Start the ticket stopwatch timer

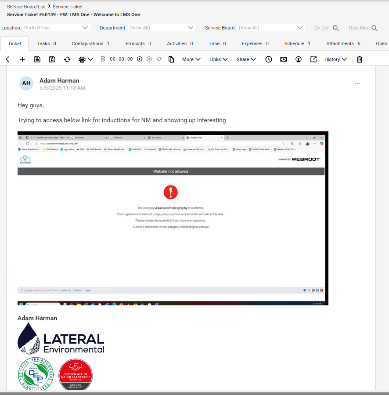tap(140, 59)
